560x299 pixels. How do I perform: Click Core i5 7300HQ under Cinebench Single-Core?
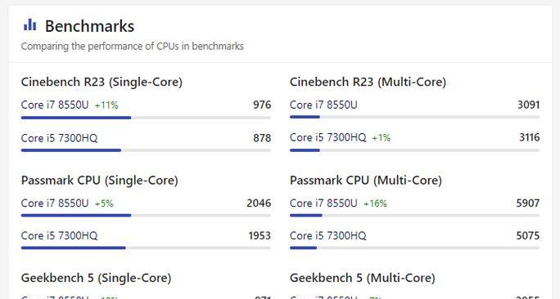click(x=59, y=138)
